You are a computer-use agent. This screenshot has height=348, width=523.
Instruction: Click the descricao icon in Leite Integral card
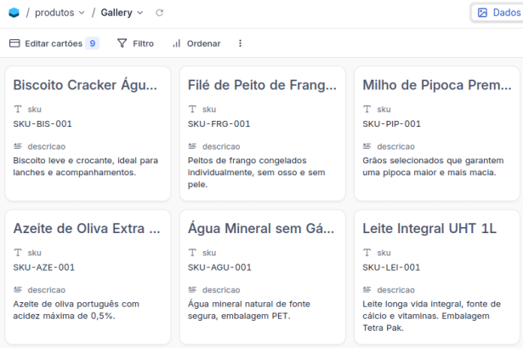tap(367, 290)
